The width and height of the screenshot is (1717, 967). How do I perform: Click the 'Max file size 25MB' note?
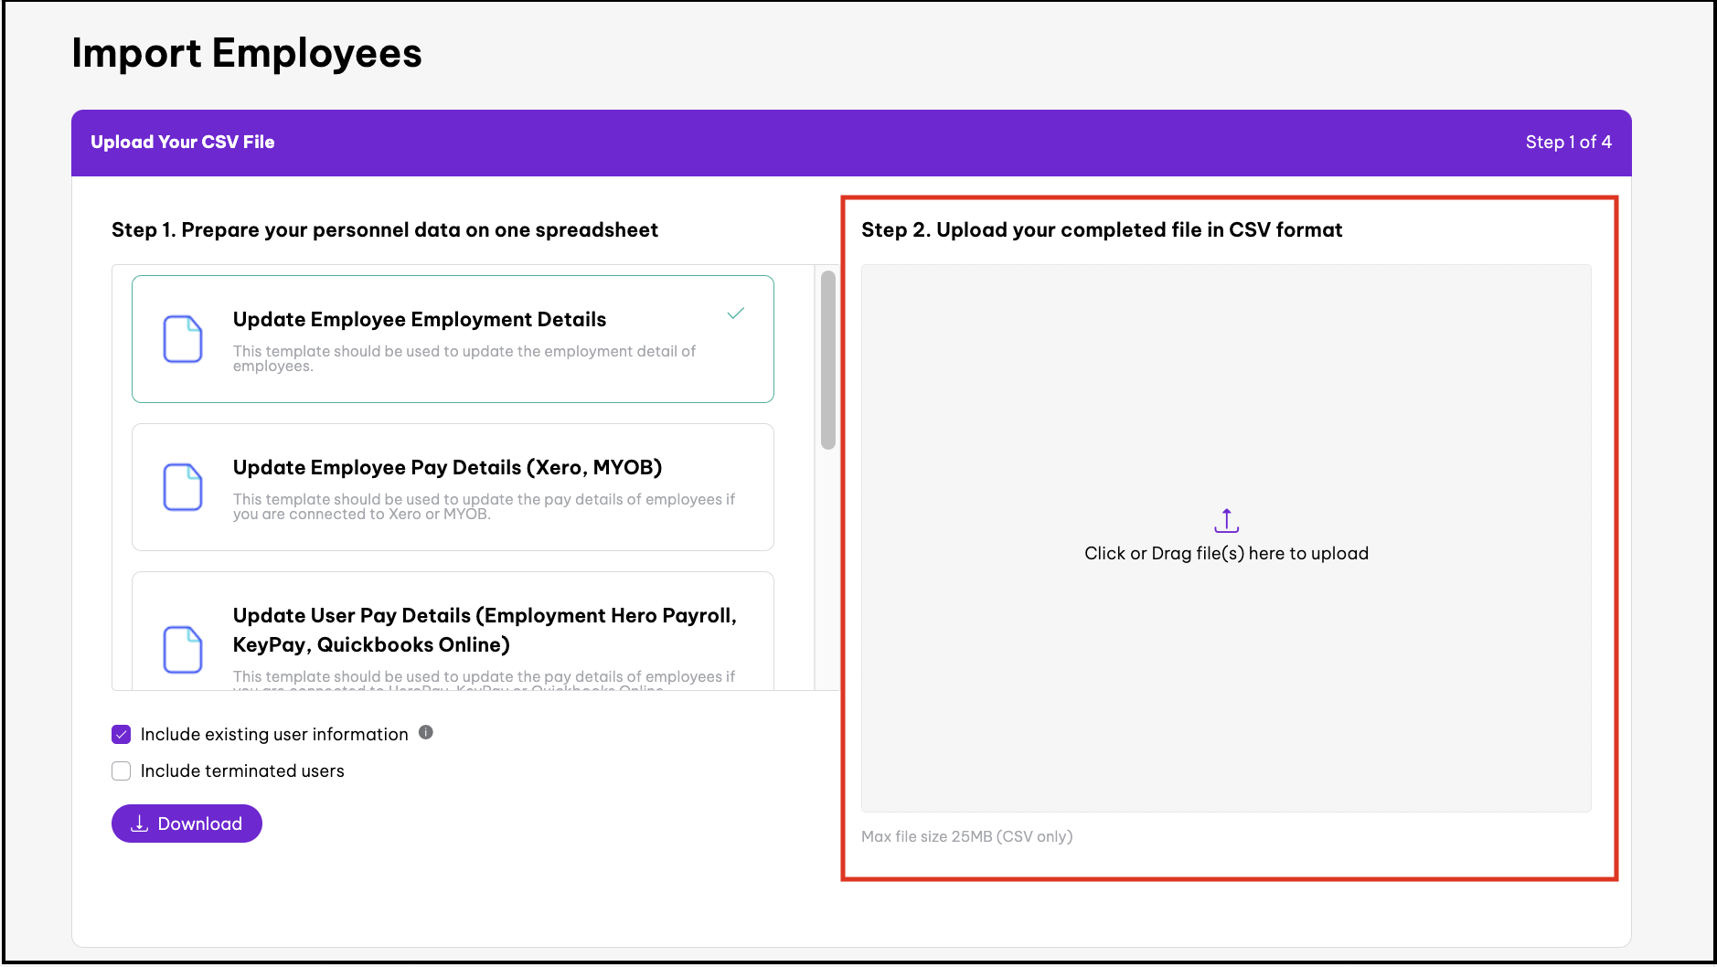point(966,836)
